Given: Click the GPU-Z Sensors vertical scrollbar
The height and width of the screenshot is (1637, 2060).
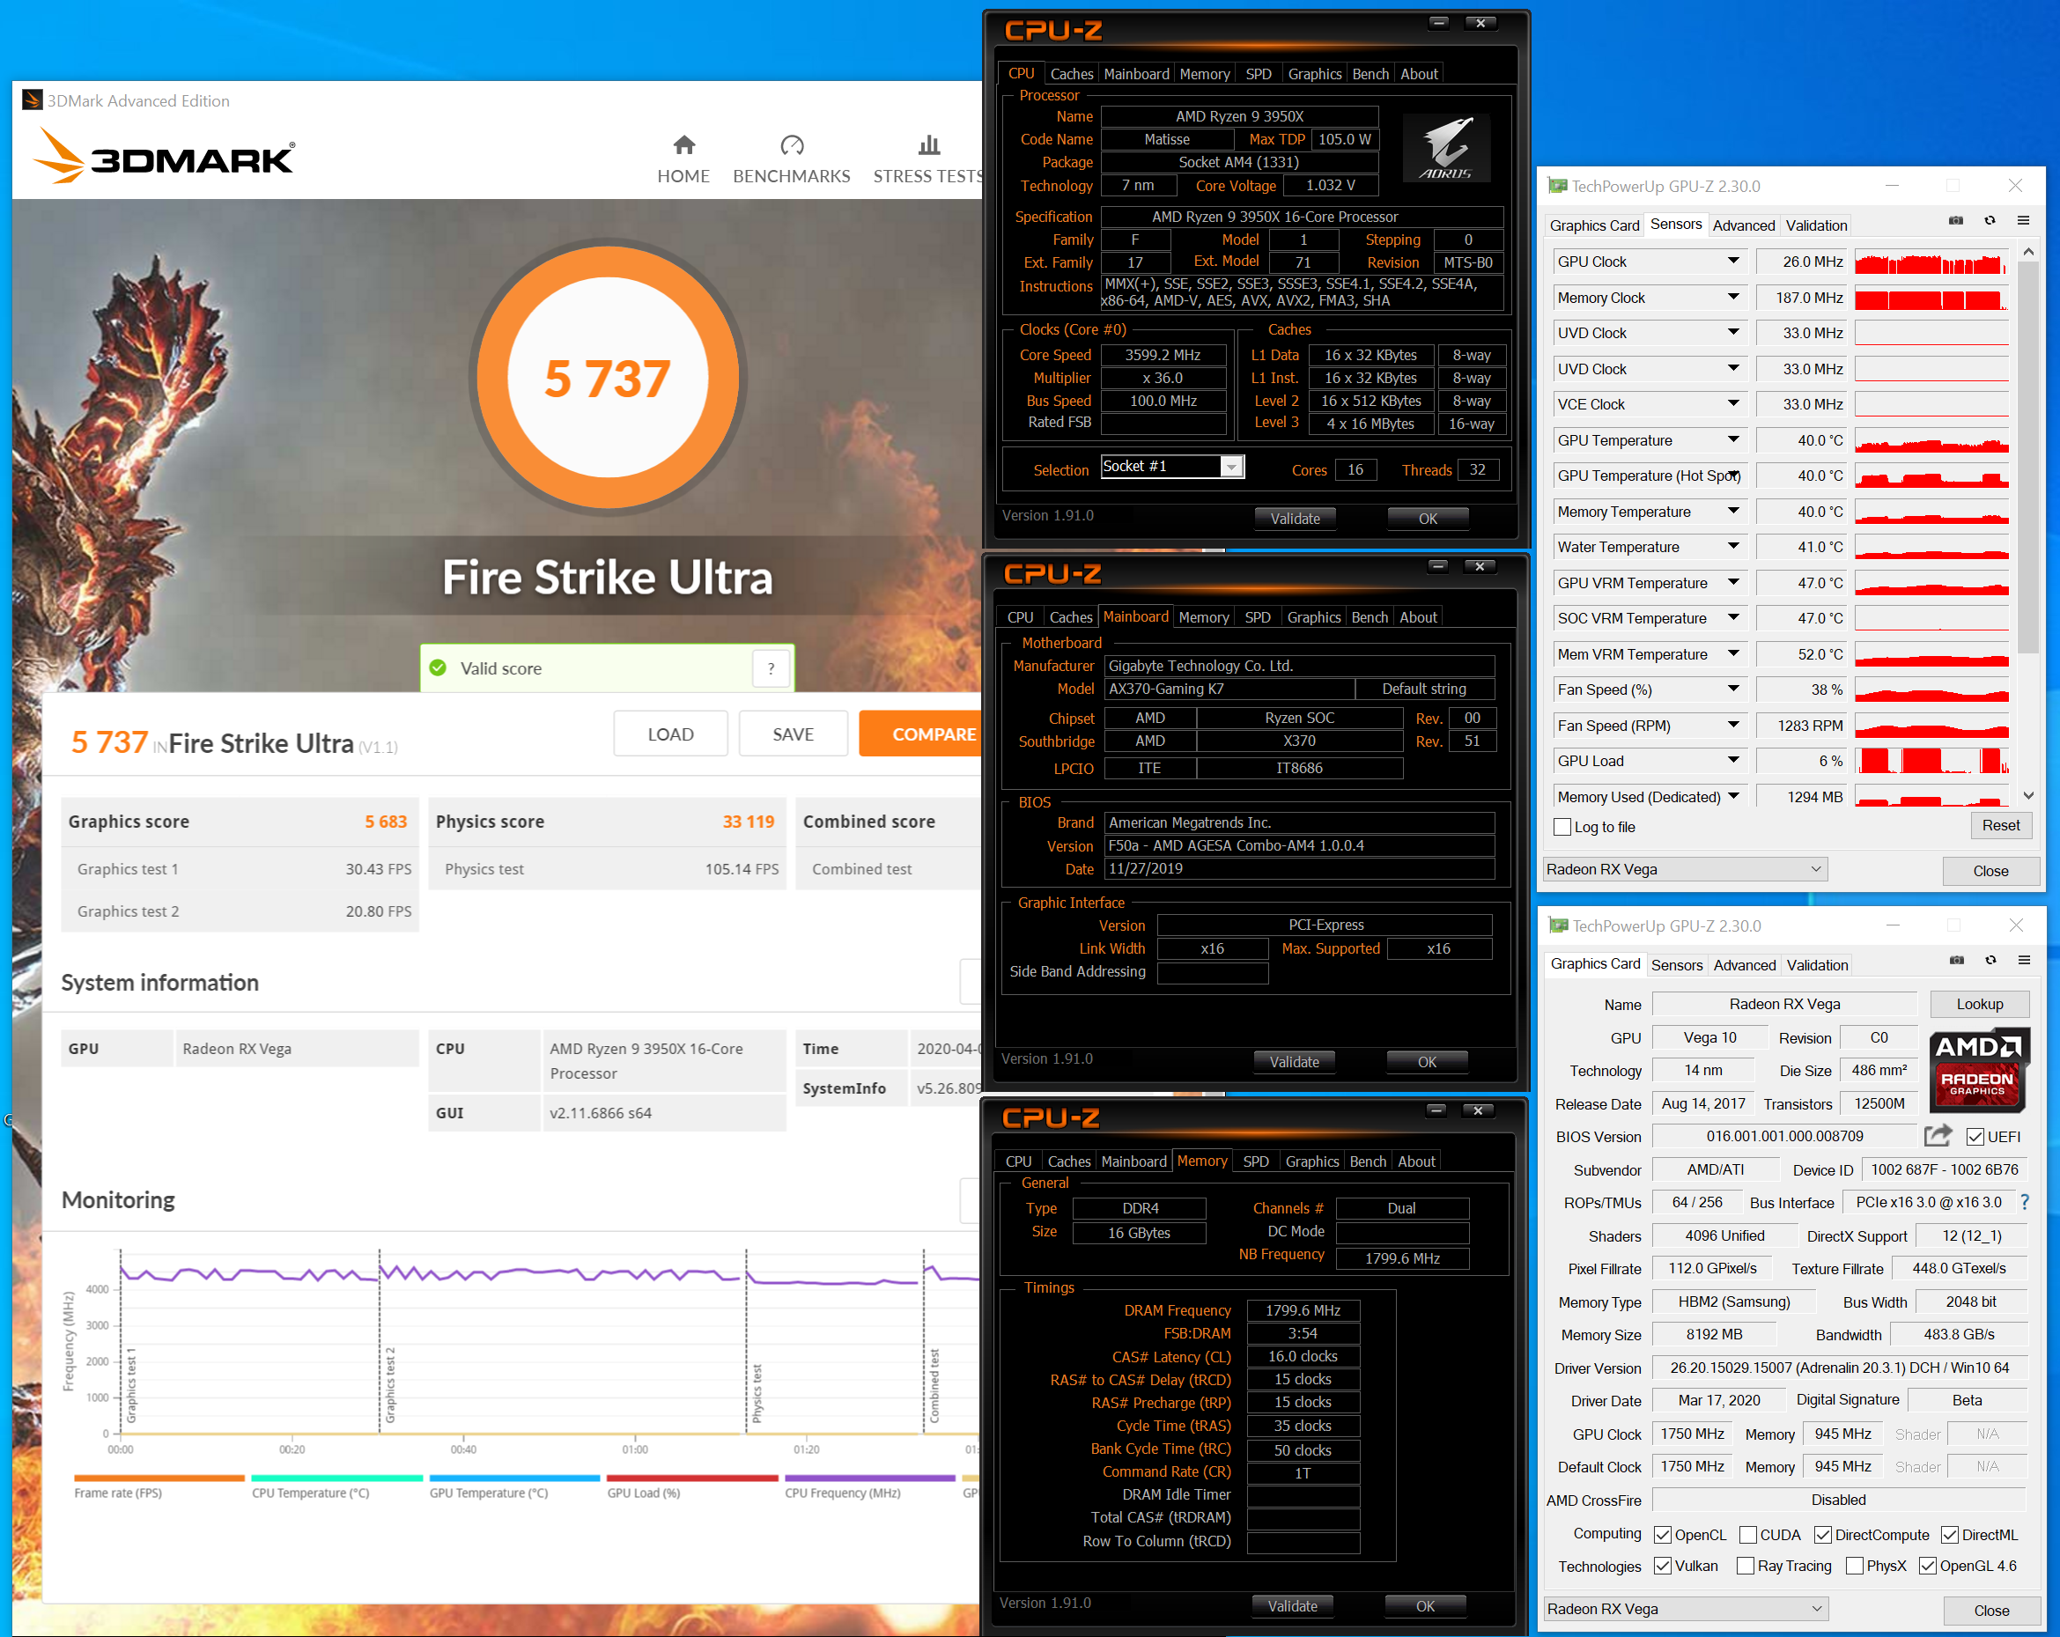Looking at the screenshot, I should click(x=2027, y=459).
